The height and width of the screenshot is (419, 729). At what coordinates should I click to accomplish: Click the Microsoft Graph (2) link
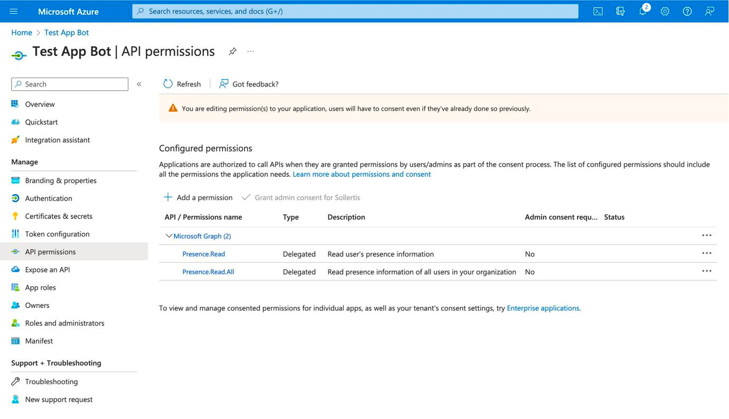(x=202, y=236)
